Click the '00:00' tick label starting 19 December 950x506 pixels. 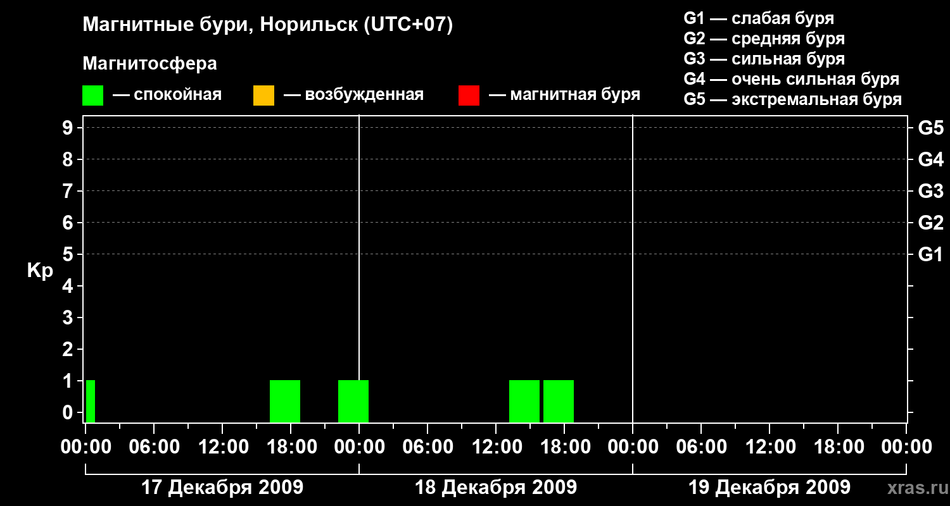tap(633, 447)
